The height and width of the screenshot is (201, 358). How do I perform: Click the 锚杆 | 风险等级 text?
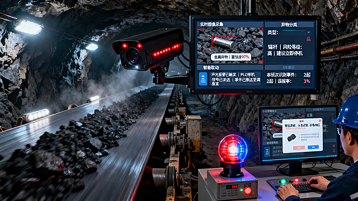click(x=285, y=47)
